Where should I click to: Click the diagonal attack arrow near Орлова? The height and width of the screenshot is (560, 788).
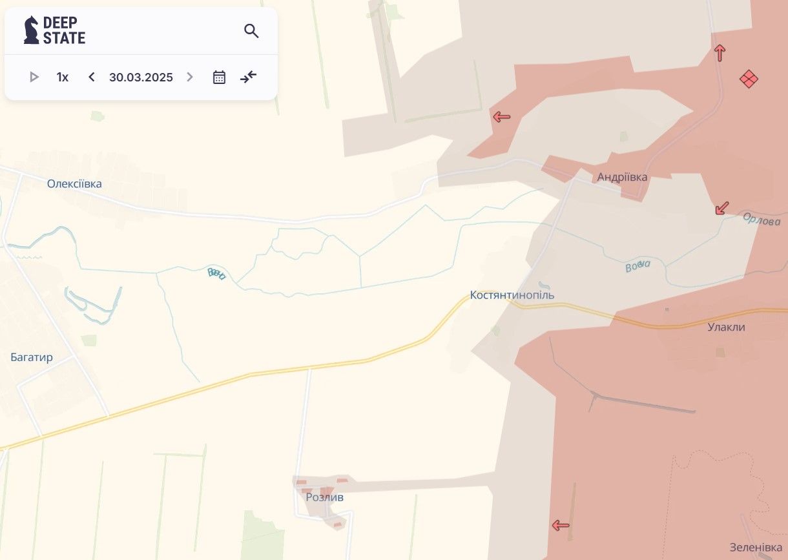722,208
